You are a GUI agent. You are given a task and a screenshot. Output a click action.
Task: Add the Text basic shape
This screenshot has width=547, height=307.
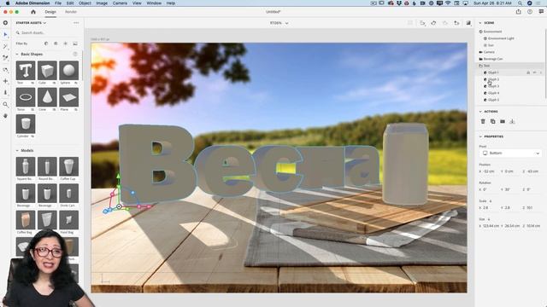click(26, 71)
